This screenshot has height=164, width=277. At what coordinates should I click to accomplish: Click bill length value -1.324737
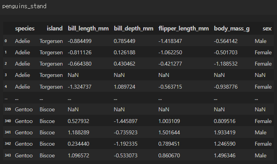click(80, 87)
